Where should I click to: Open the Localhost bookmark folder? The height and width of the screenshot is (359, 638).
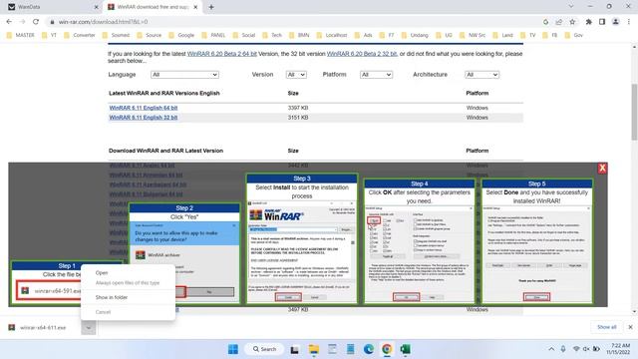332,35
